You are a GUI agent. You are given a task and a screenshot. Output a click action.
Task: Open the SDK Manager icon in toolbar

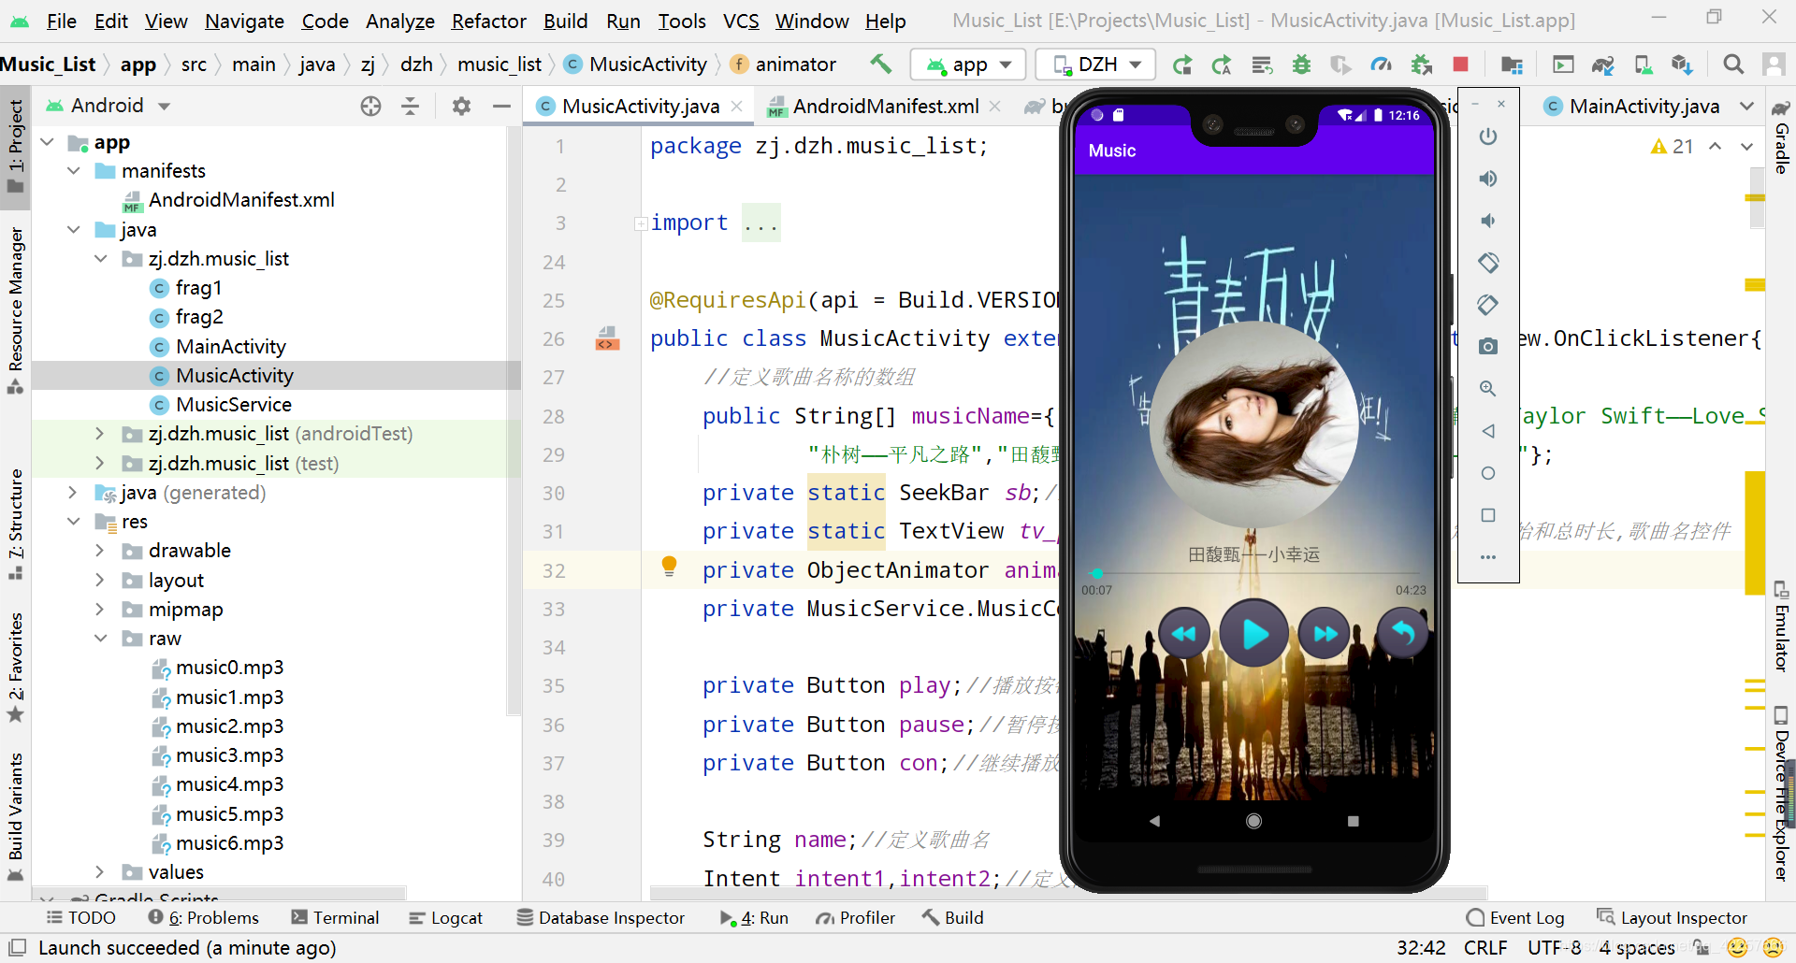click(x=1682, y=65)
